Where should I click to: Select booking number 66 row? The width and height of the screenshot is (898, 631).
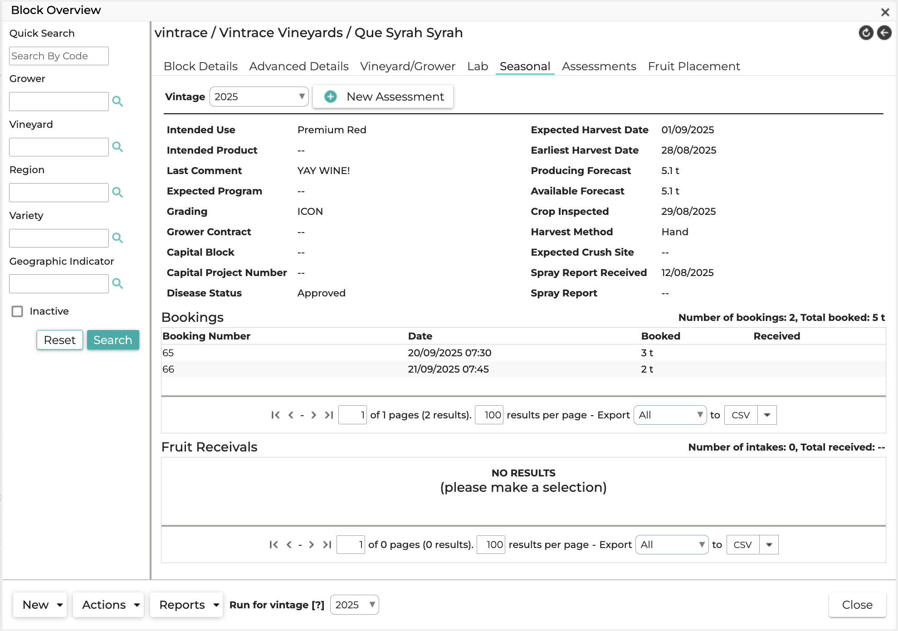(523, 369)
